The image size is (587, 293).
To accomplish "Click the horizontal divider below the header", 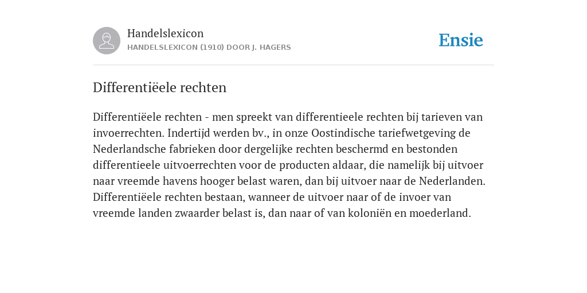I will click(293, 65).
